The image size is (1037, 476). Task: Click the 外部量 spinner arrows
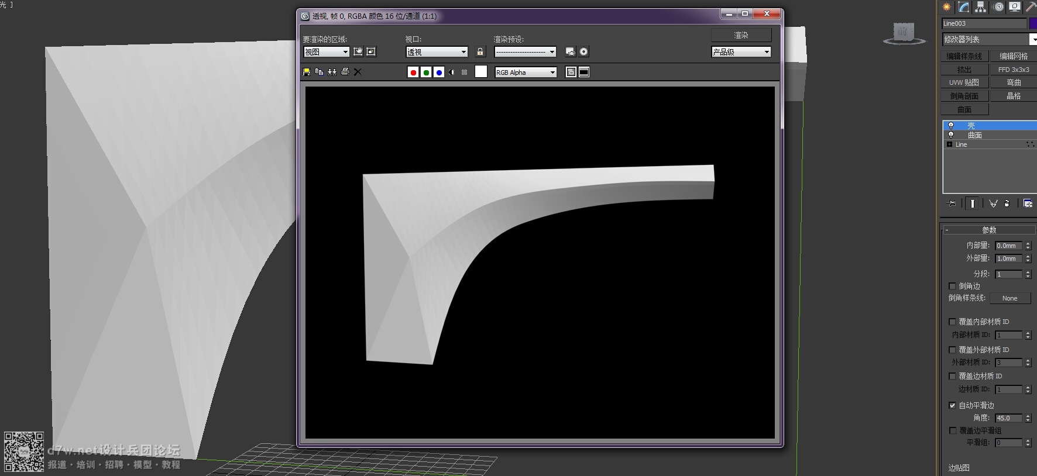pyautogui.click(x=1028, y=258)
